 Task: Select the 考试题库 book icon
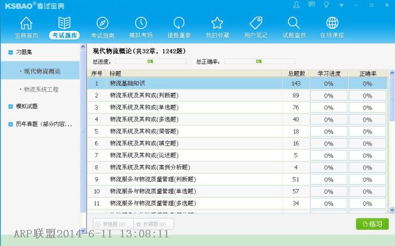[64, 23]
